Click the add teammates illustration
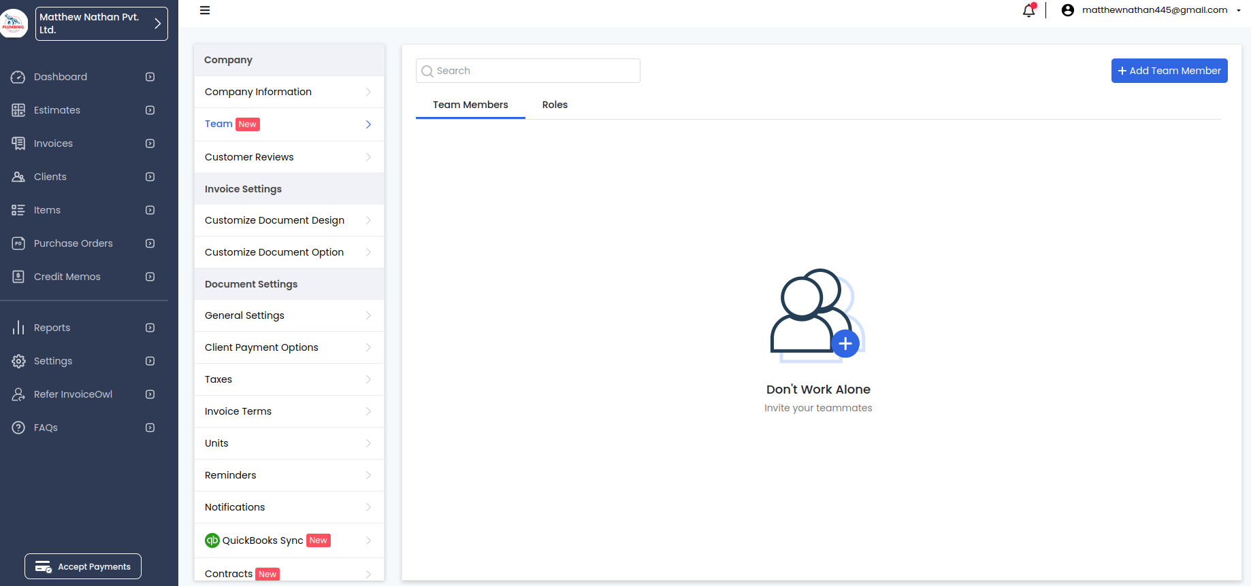1251x586 pixels. click(817, 315)
